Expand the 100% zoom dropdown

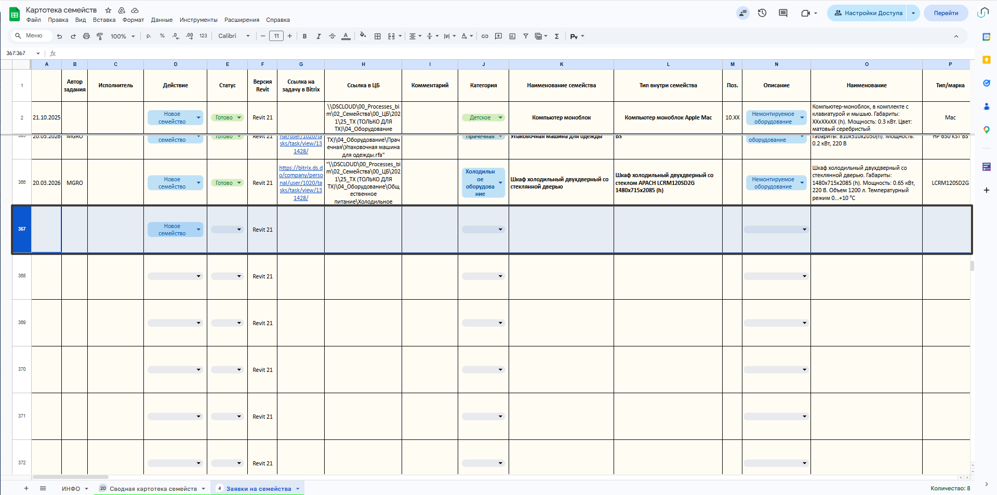click(123, 36)
